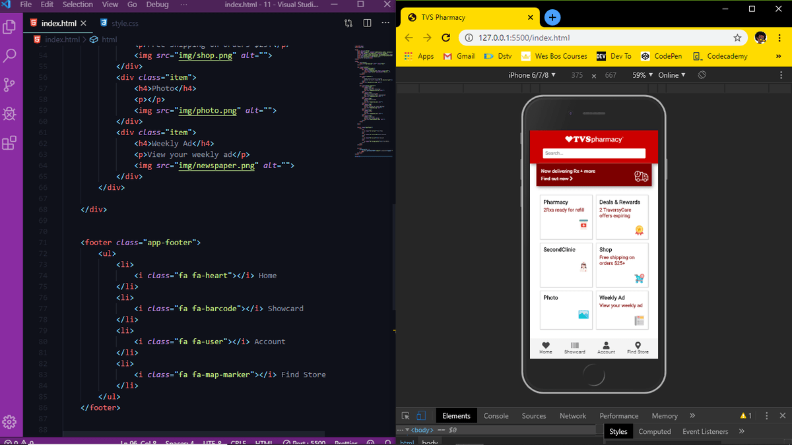Split the editor using the split icon
This screenshot has width=792, height=445.
(x=367, y=22)
